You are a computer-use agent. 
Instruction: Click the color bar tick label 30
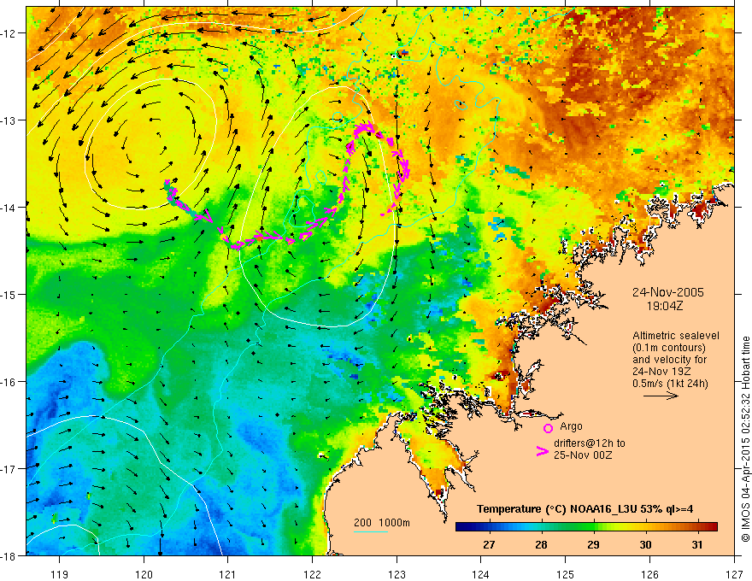pos(645,544)
